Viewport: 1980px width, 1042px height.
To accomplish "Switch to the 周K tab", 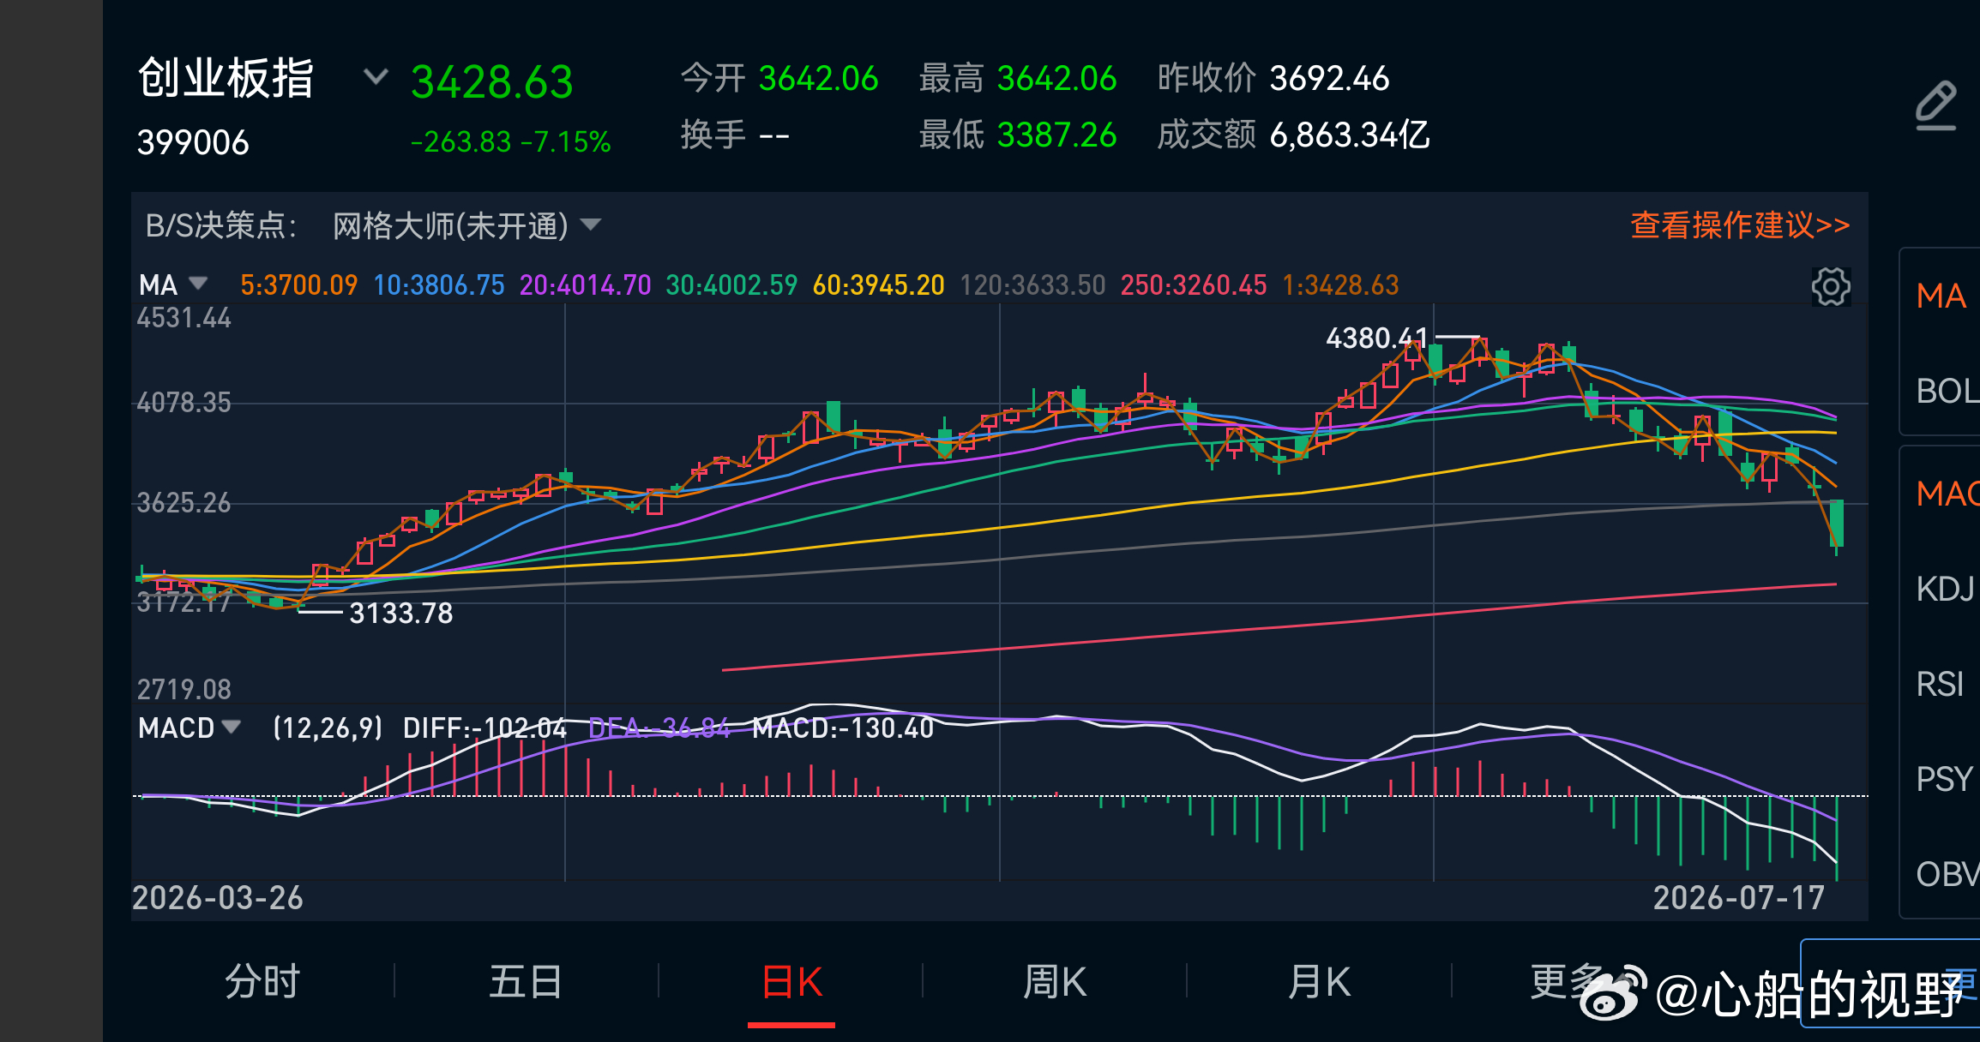I will coord(1055,981).
